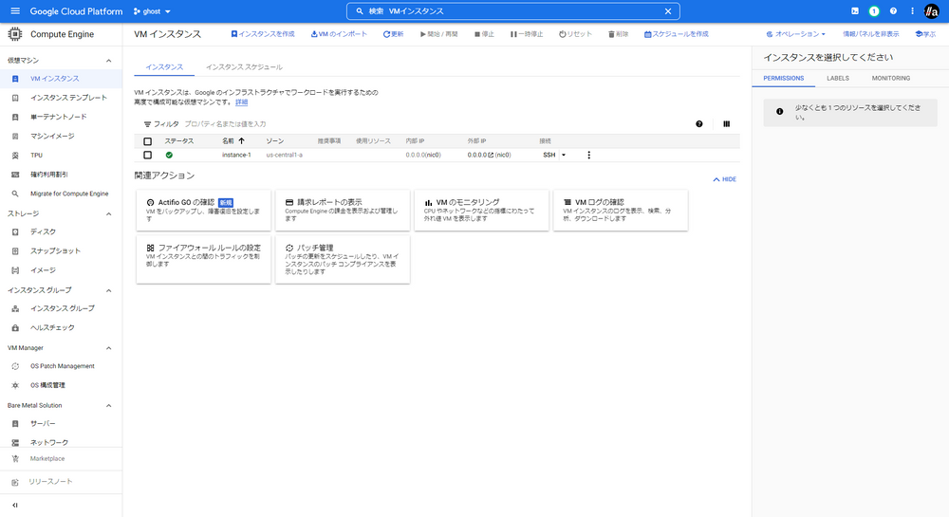Click the notifications badge icon

pos(874,11)
